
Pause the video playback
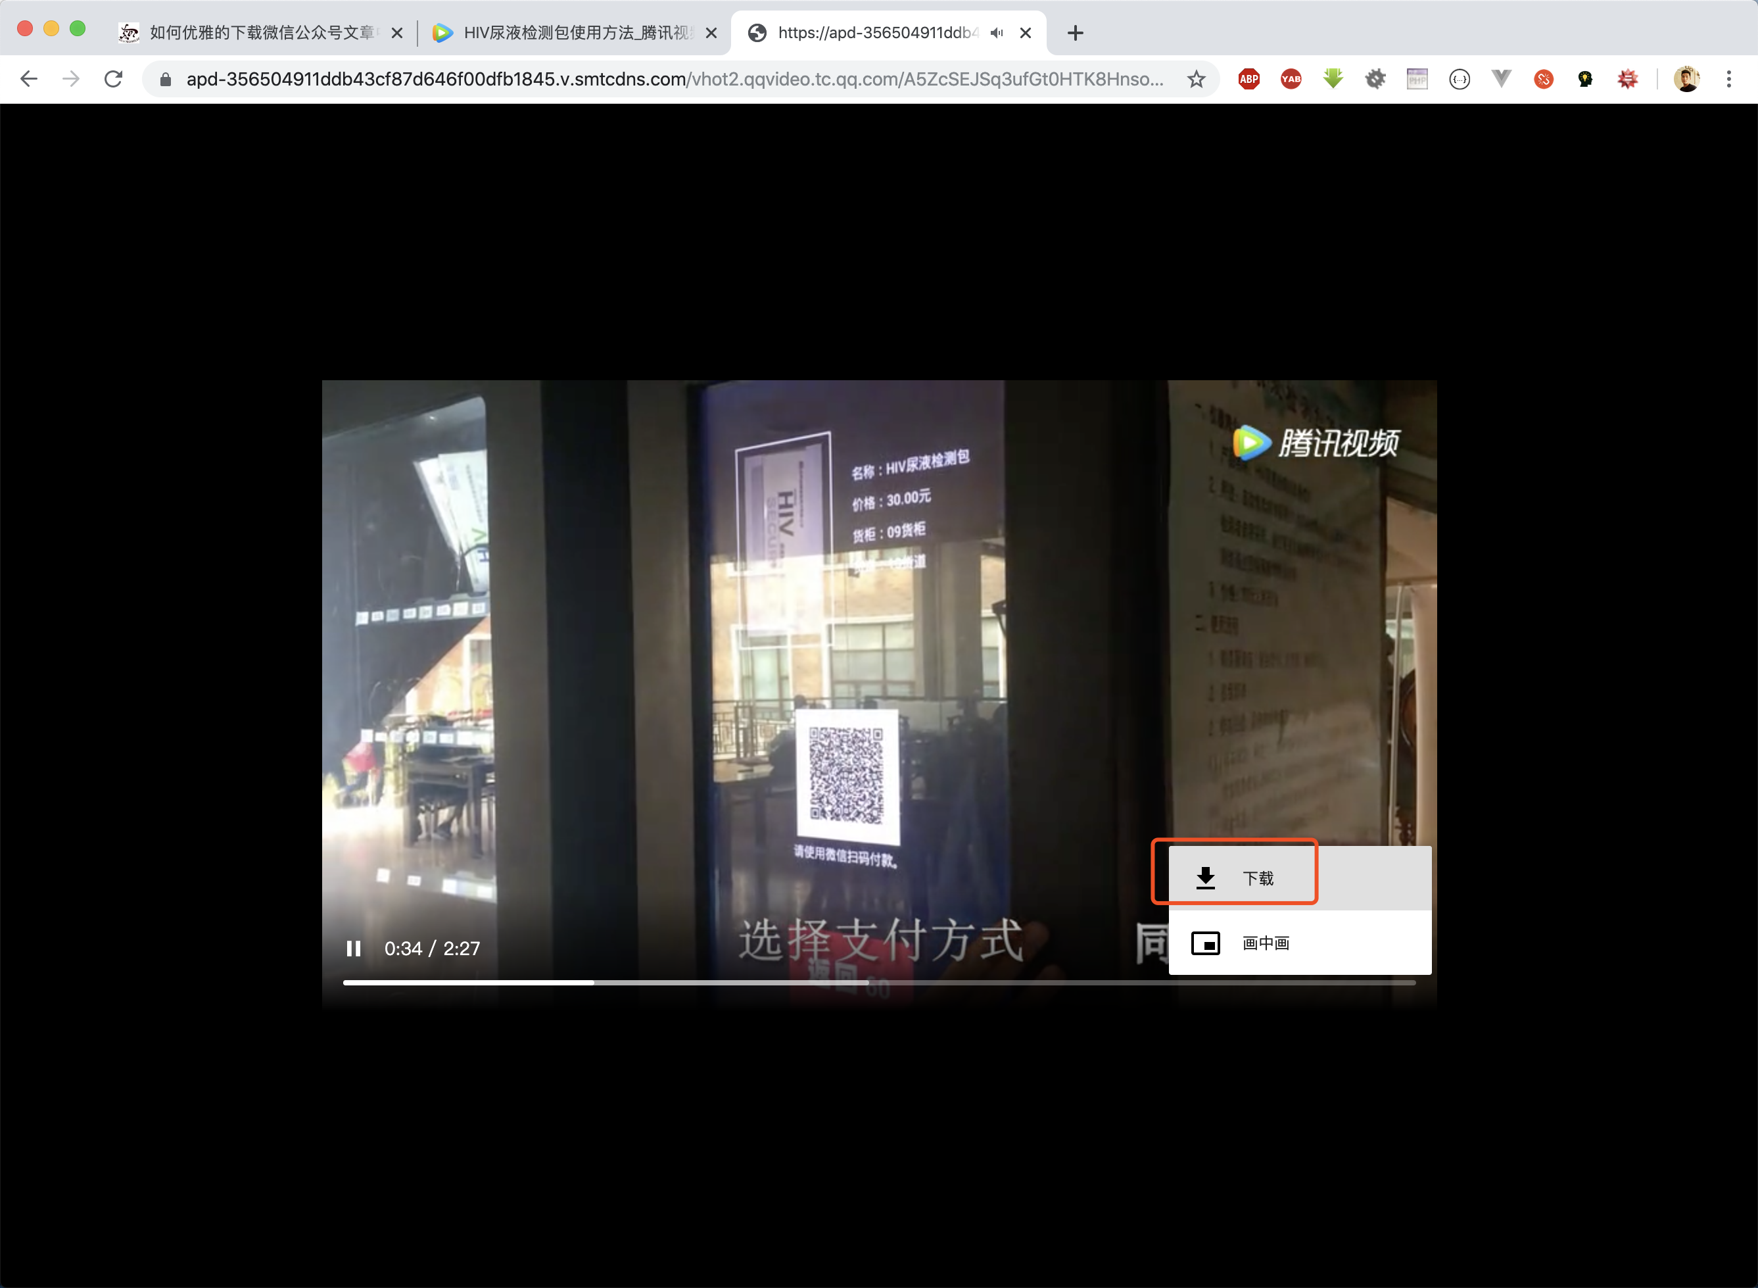click(354, 948)
